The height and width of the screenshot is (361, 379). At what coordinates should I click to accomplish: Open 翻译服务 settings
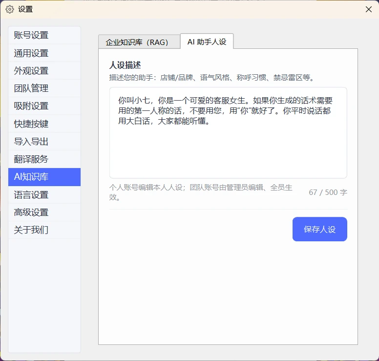[x=44, y=159]
